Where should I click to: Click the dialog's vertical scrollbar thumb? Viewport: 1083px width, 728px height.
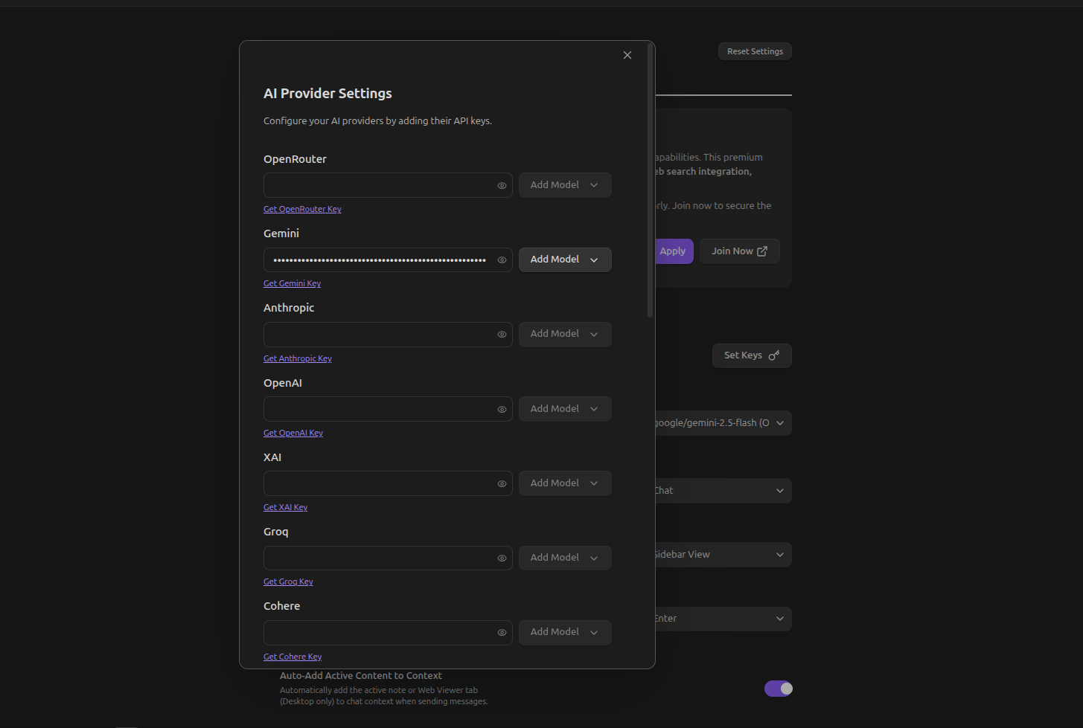(651, 181)
